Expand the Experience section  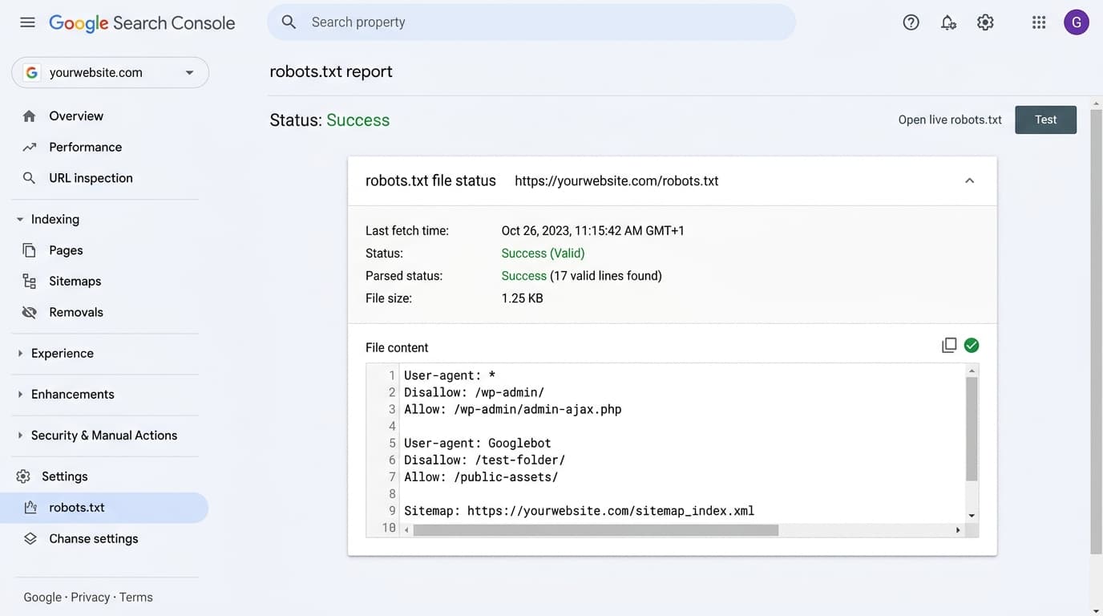(x=20, y=354)
